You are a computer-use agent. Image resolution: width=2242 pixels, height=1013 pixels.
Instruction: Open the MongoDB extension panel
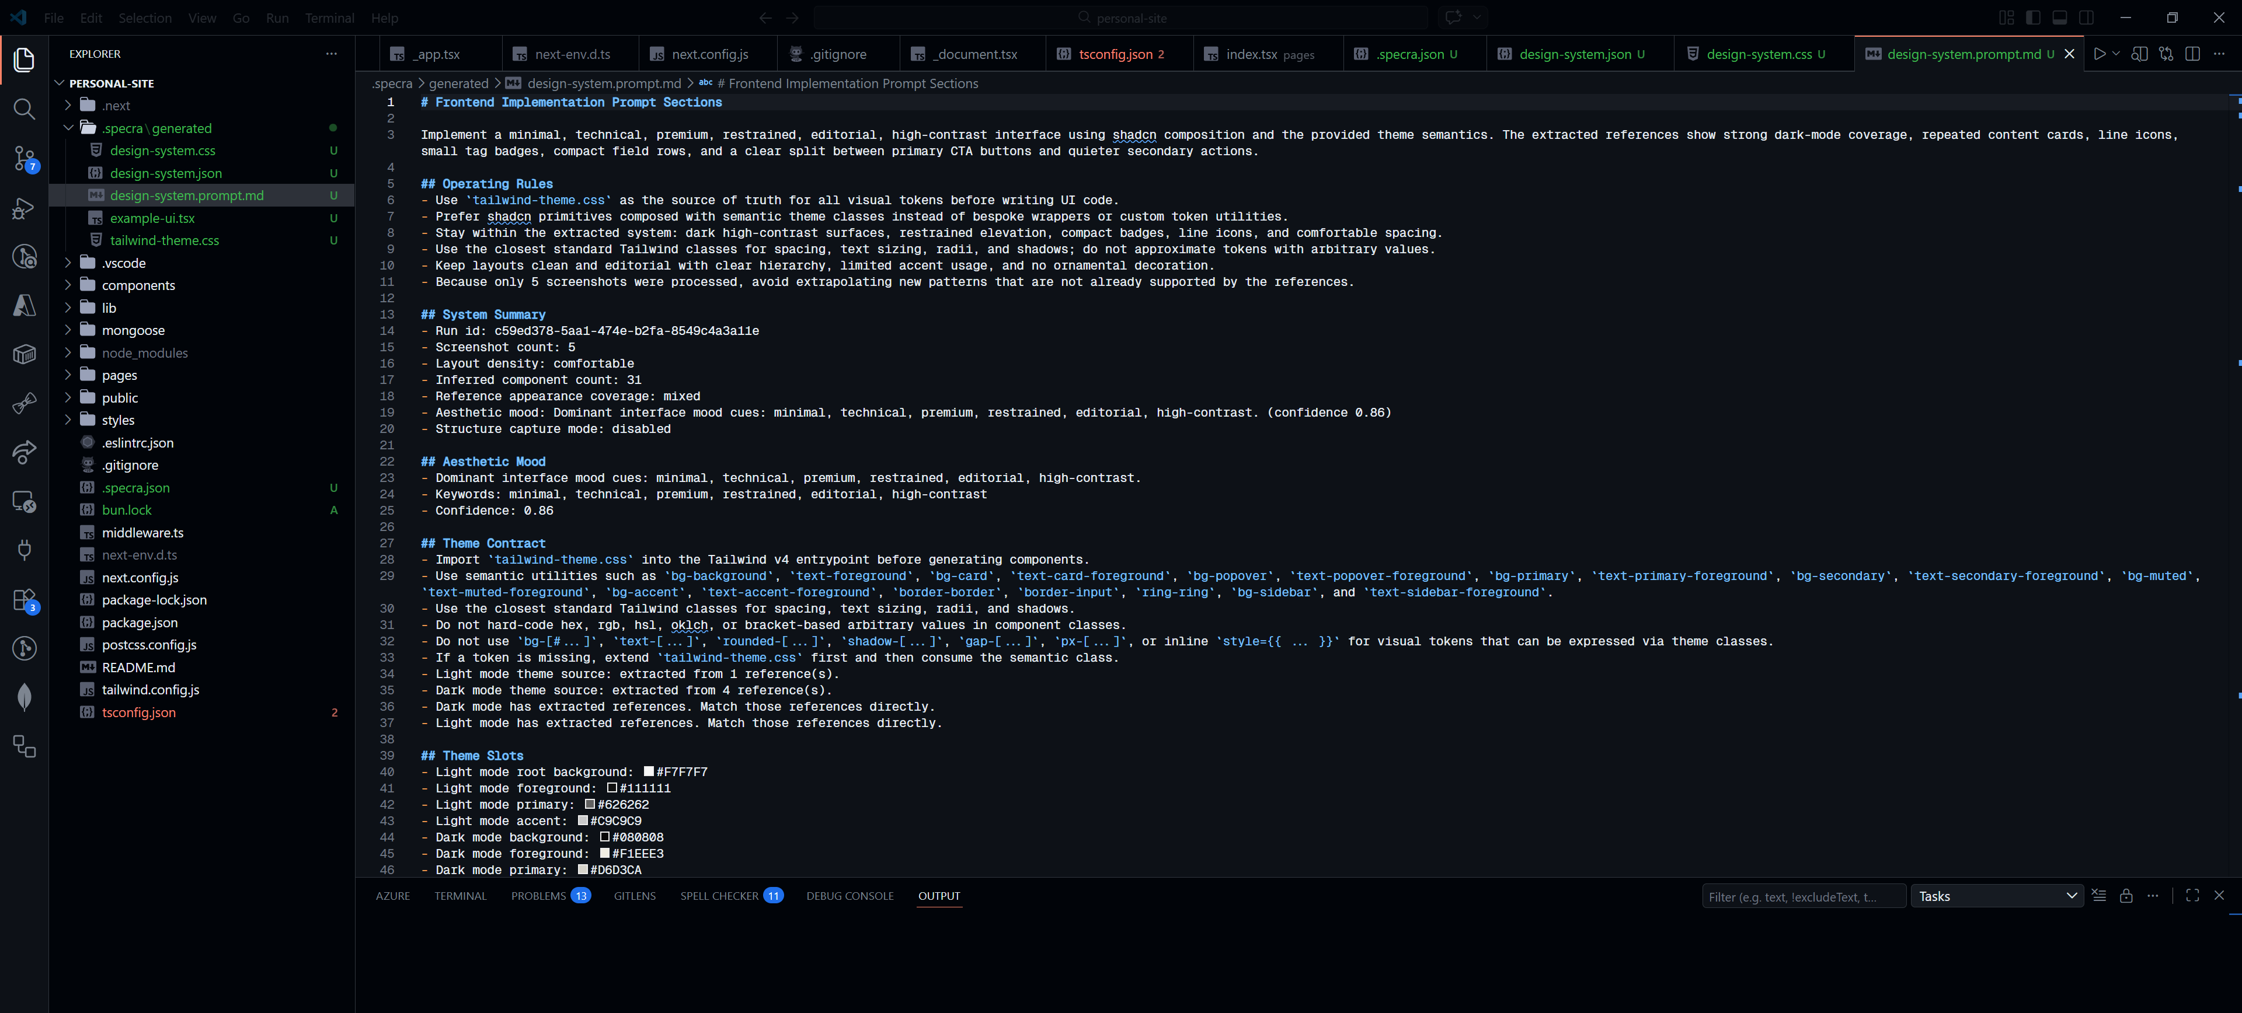[x=23, y=697]
